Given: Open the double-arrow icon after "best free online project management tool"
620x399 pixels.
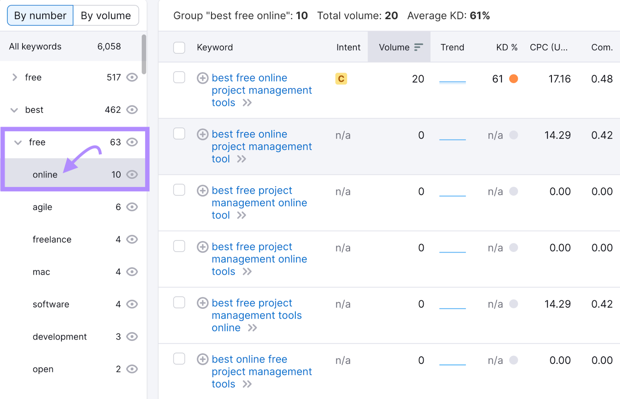Looking at the screenshot, I should [x=242, y=159].
